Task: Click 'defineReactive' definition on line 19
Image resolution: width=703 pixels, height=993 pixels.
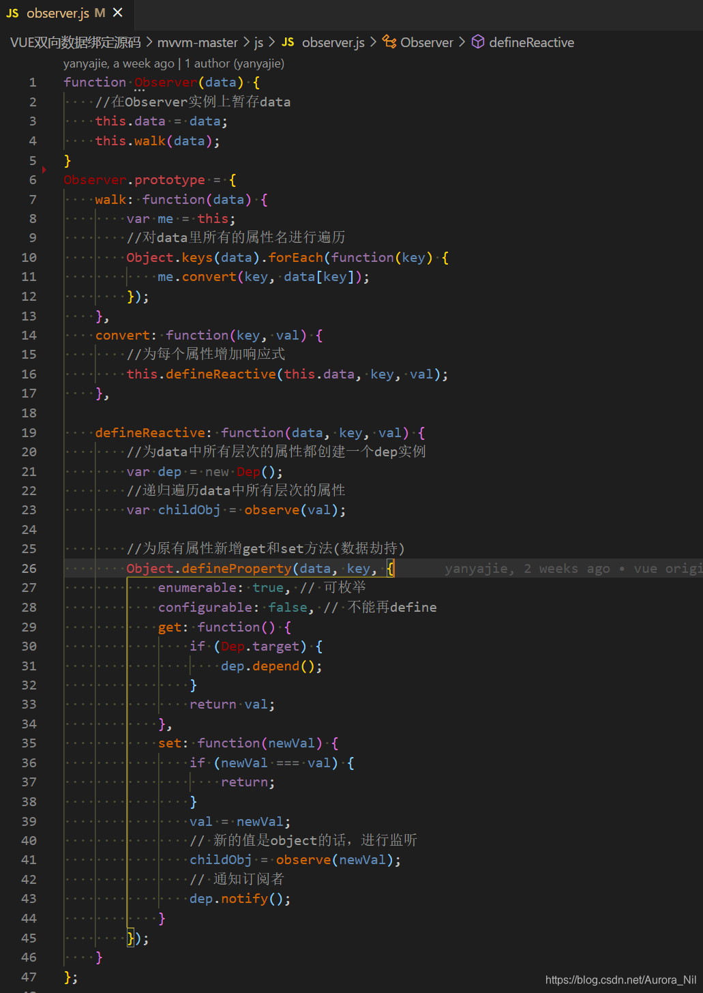Action: point(150,432)
